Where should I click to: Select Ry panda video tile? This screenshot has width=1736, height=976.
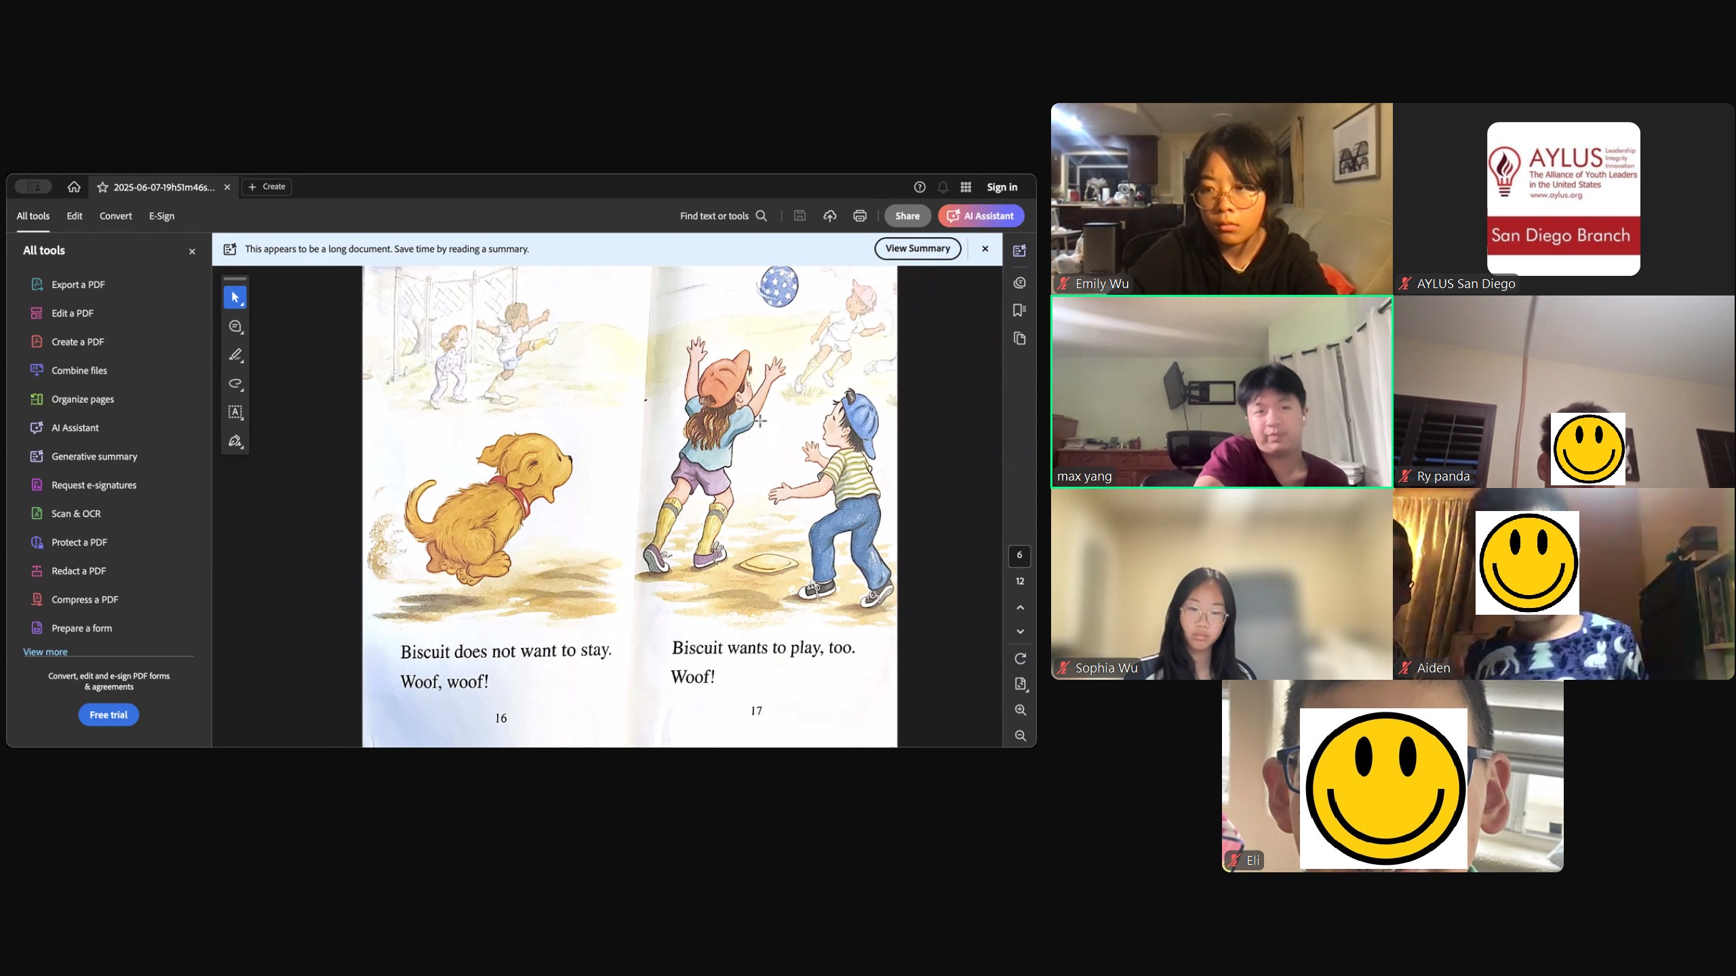coord(1564,391)
